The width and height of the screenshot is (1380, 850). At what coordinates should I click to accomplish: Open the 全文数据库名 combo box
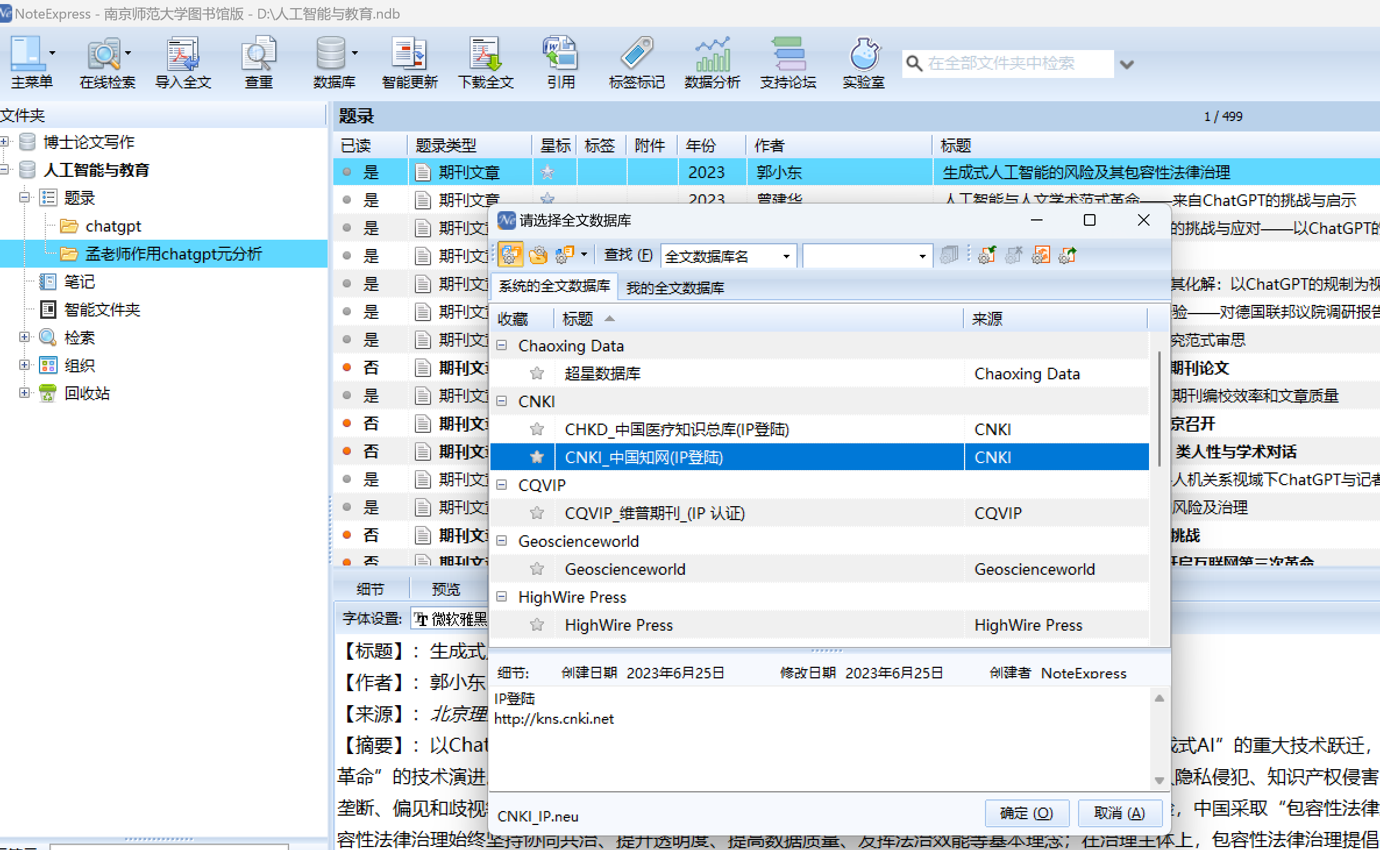(x=728, y=256)
